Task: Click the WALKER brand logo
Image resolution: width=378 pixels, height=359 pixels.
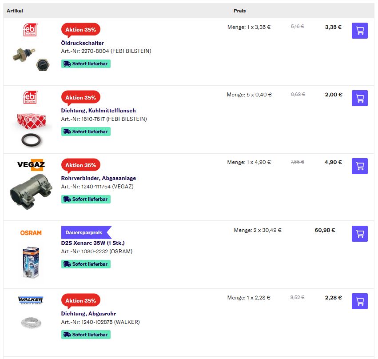Action: coord(31,300)
